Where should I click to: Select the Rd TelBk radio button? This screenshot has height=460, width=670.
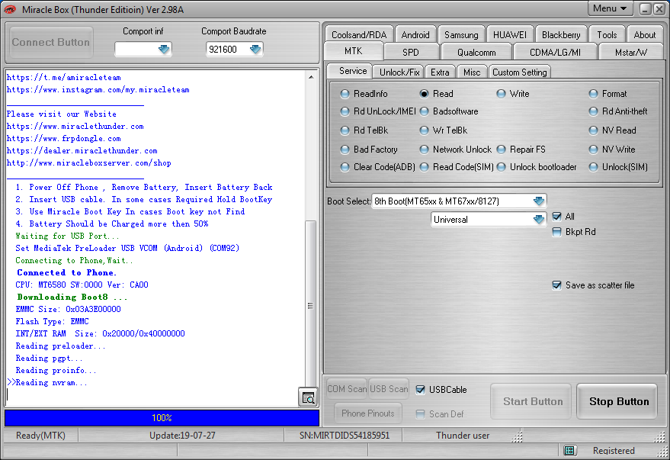364,130
